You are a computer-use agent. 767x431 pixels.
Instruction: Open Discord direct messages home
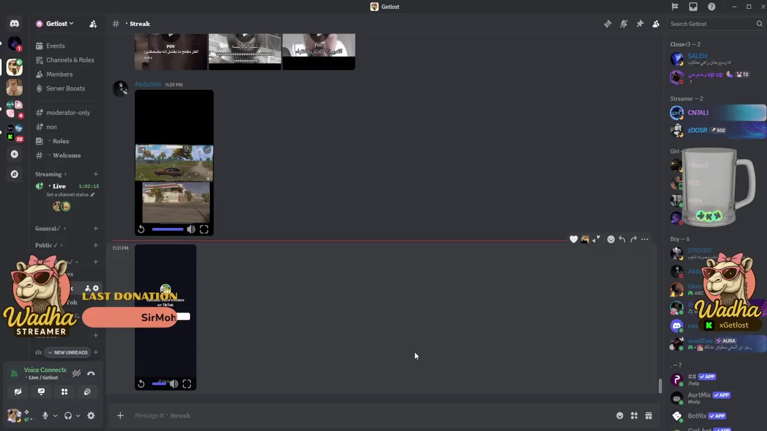click(x=14, y=24)
